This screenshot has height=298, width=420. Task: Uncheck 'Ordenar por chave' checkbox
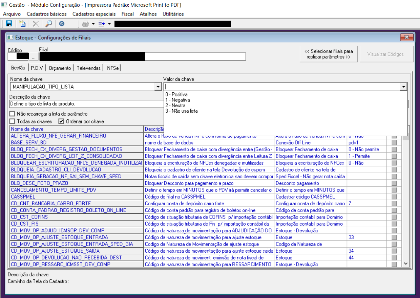pyautogui.click(x=61, y=121)
